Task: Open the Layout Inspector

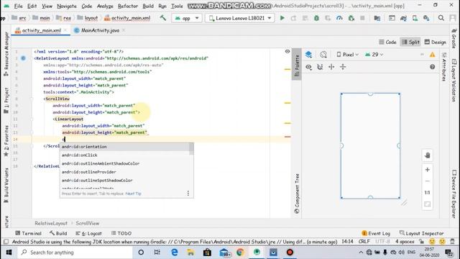Action: pos(422,233)
